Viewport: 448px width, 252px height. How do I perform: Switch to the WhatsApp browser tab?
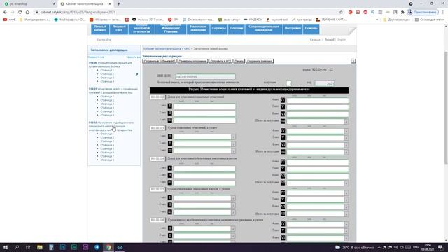pos(29,4)
